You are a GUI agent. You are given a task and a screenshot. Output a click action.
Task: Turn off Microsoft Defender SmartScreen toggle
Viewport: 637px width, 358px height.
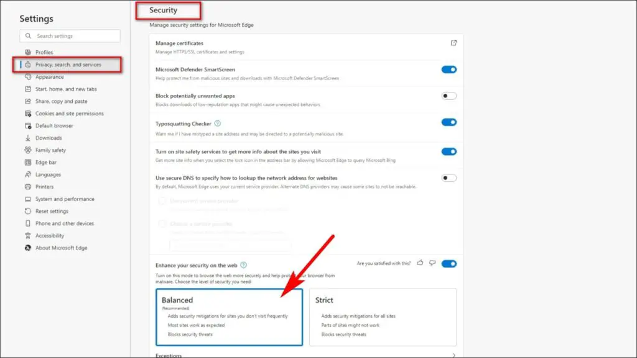pos(449,69)
